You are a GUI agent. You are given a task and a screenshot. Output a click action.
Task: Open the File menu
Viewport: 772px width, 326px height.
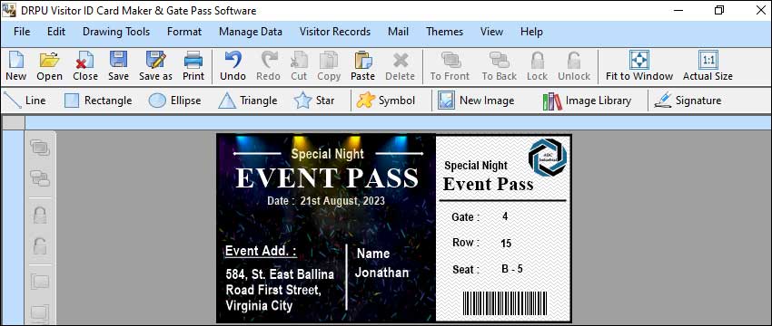tap(22, 32)
